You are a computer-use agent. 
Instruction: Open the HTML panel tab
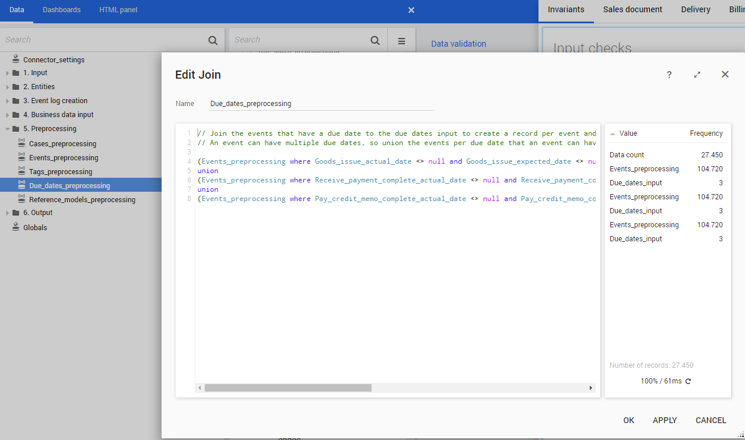[x=118, y=9]
